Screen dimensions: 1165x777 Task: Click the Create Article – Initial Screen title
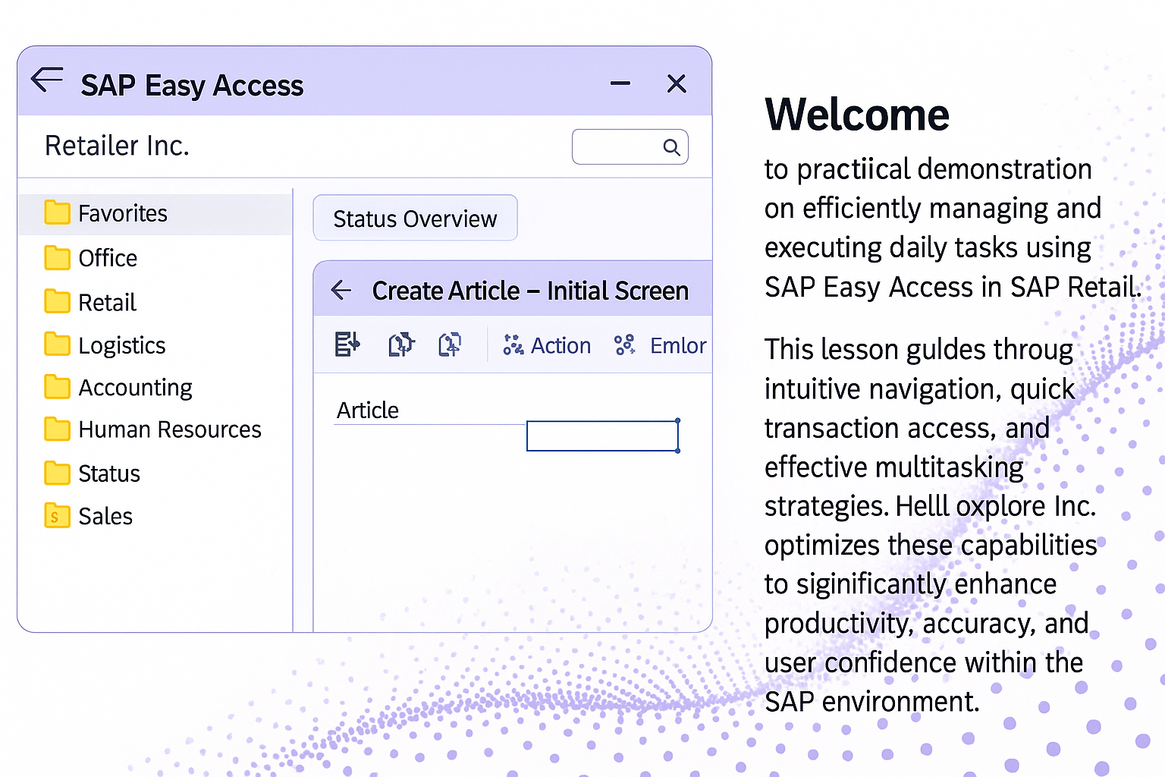(530, 291)
